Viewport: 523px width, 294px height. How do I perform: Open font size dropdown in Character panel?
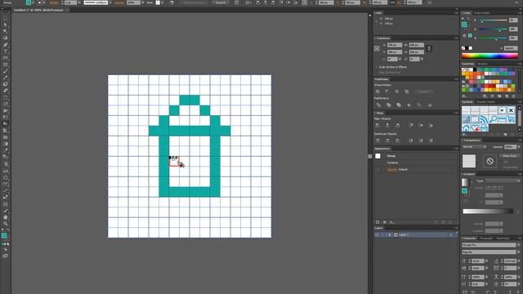pyautogui.click(x=487, y=261)
